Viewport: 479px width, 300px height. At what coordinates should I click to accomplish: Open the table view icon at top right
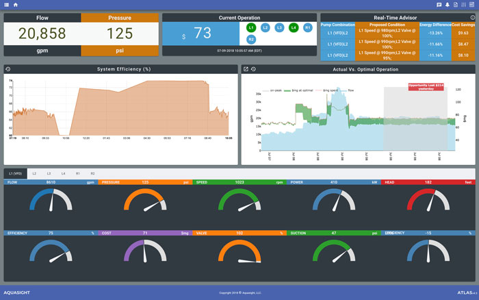tap(472, 5)
